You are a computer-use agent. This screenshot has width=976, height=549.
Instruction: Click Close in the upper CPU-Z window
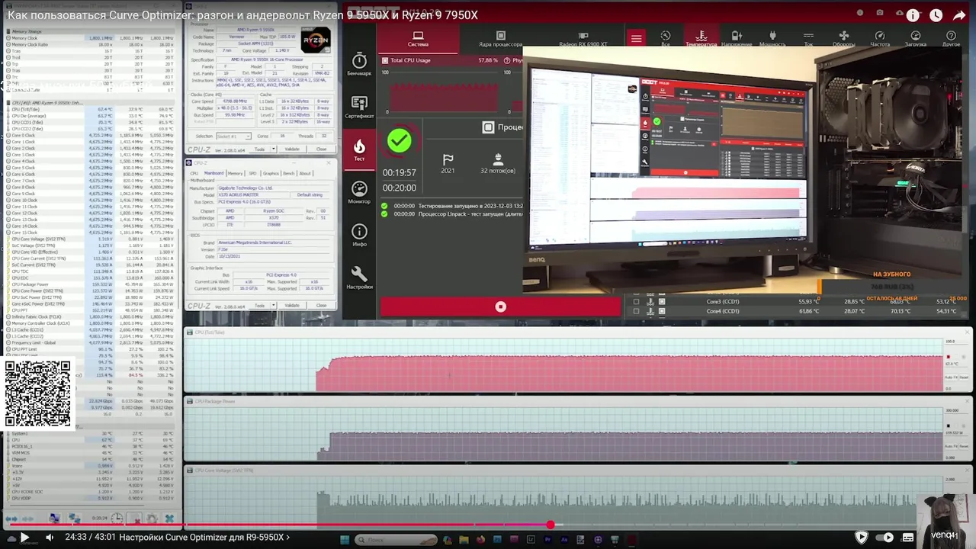[x=321, y=149]
